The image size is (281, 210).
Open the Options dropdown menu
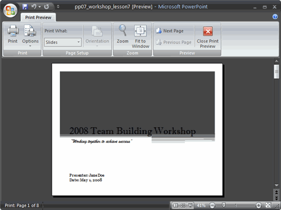[x=30, y=35]
